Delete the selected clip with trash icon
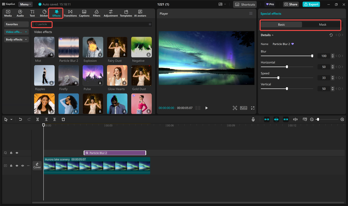 [63, 119]
